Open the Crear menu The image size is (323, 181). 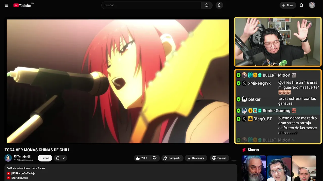pos(288,5)
